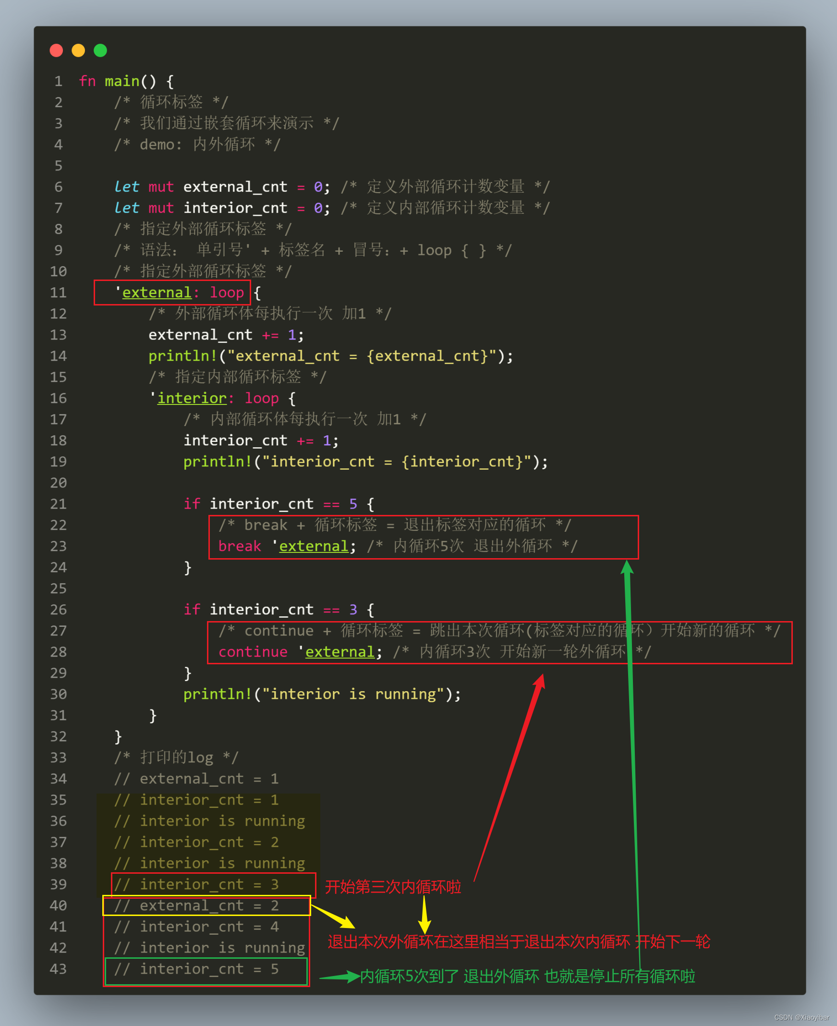Click line number 8 in gutter
The width and height of the screenshot is (837, 1026).
pyautogui.click(x=58, y=229)
